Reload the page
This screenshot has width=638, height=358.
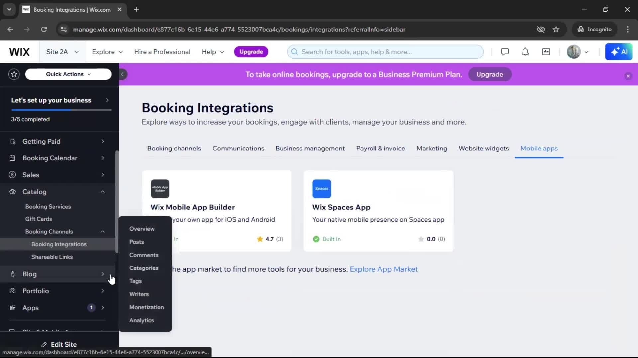click(44, 30)
